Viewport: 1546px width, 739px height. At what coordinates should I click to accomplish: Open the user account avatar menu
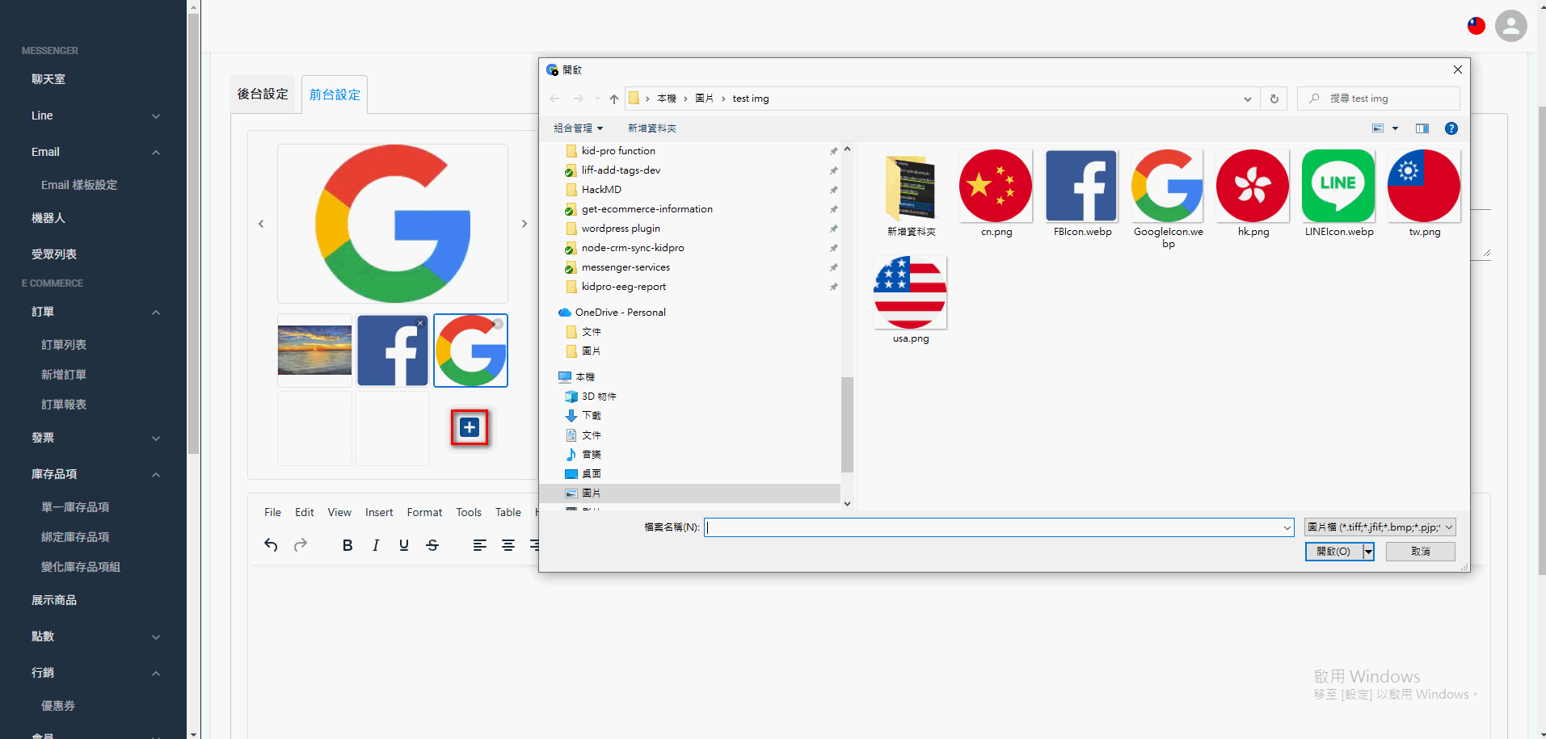[1511, 26]
